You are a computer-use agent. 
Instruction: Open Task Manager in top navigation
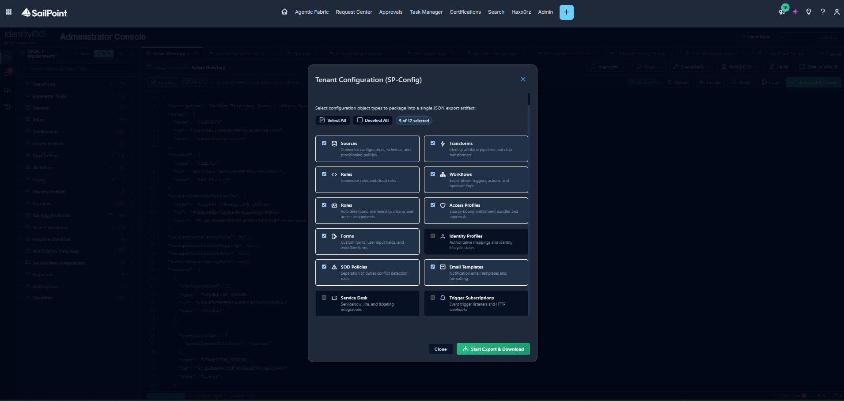[x=426, y=12]
